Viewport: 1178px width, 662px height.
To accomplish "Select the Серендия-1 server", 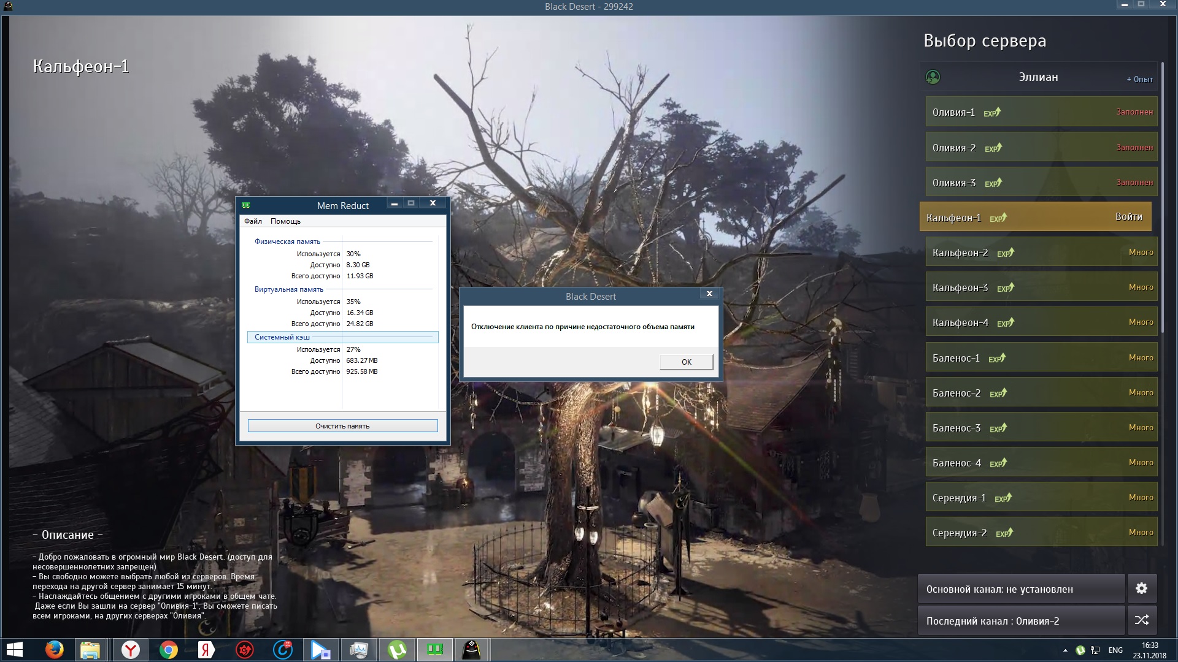I will click(1041, 497).
